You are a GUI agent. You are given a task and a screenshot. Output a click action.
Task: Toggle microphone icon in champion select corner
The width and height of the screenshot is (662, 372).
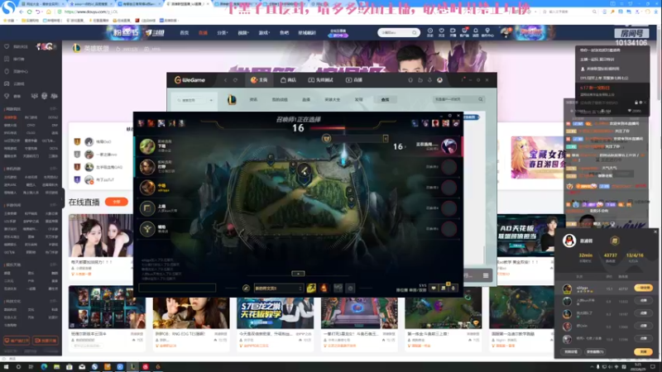(x=453, y=289)
